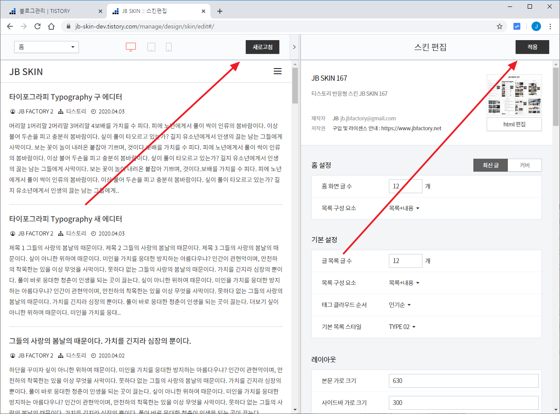Open the blue checkmark extension icon
The image size is (560, 414).
pyautogui.click(x=517, y=26)
